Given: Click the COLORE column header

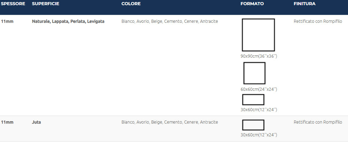Looking at the screenshot, I should point(131,4).
